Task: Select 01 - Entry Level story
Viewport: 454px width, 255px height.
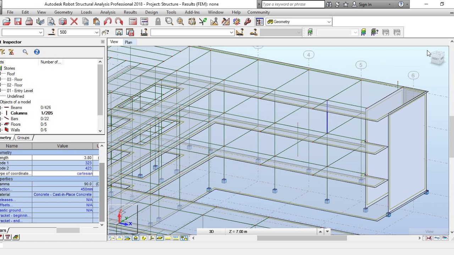Action: coord(20,91)
